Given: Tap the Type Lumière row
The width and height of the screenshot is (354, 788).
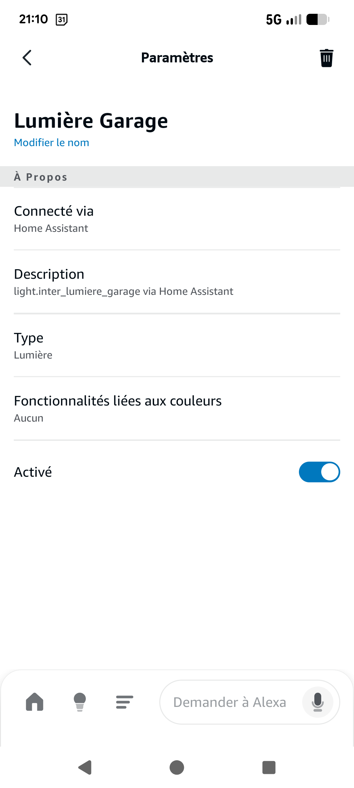Looking at the screenshot, I should 177,345.
